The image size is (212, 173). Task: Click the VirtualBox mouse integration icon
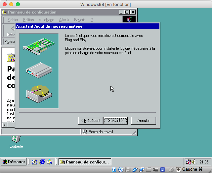(171, 170)
